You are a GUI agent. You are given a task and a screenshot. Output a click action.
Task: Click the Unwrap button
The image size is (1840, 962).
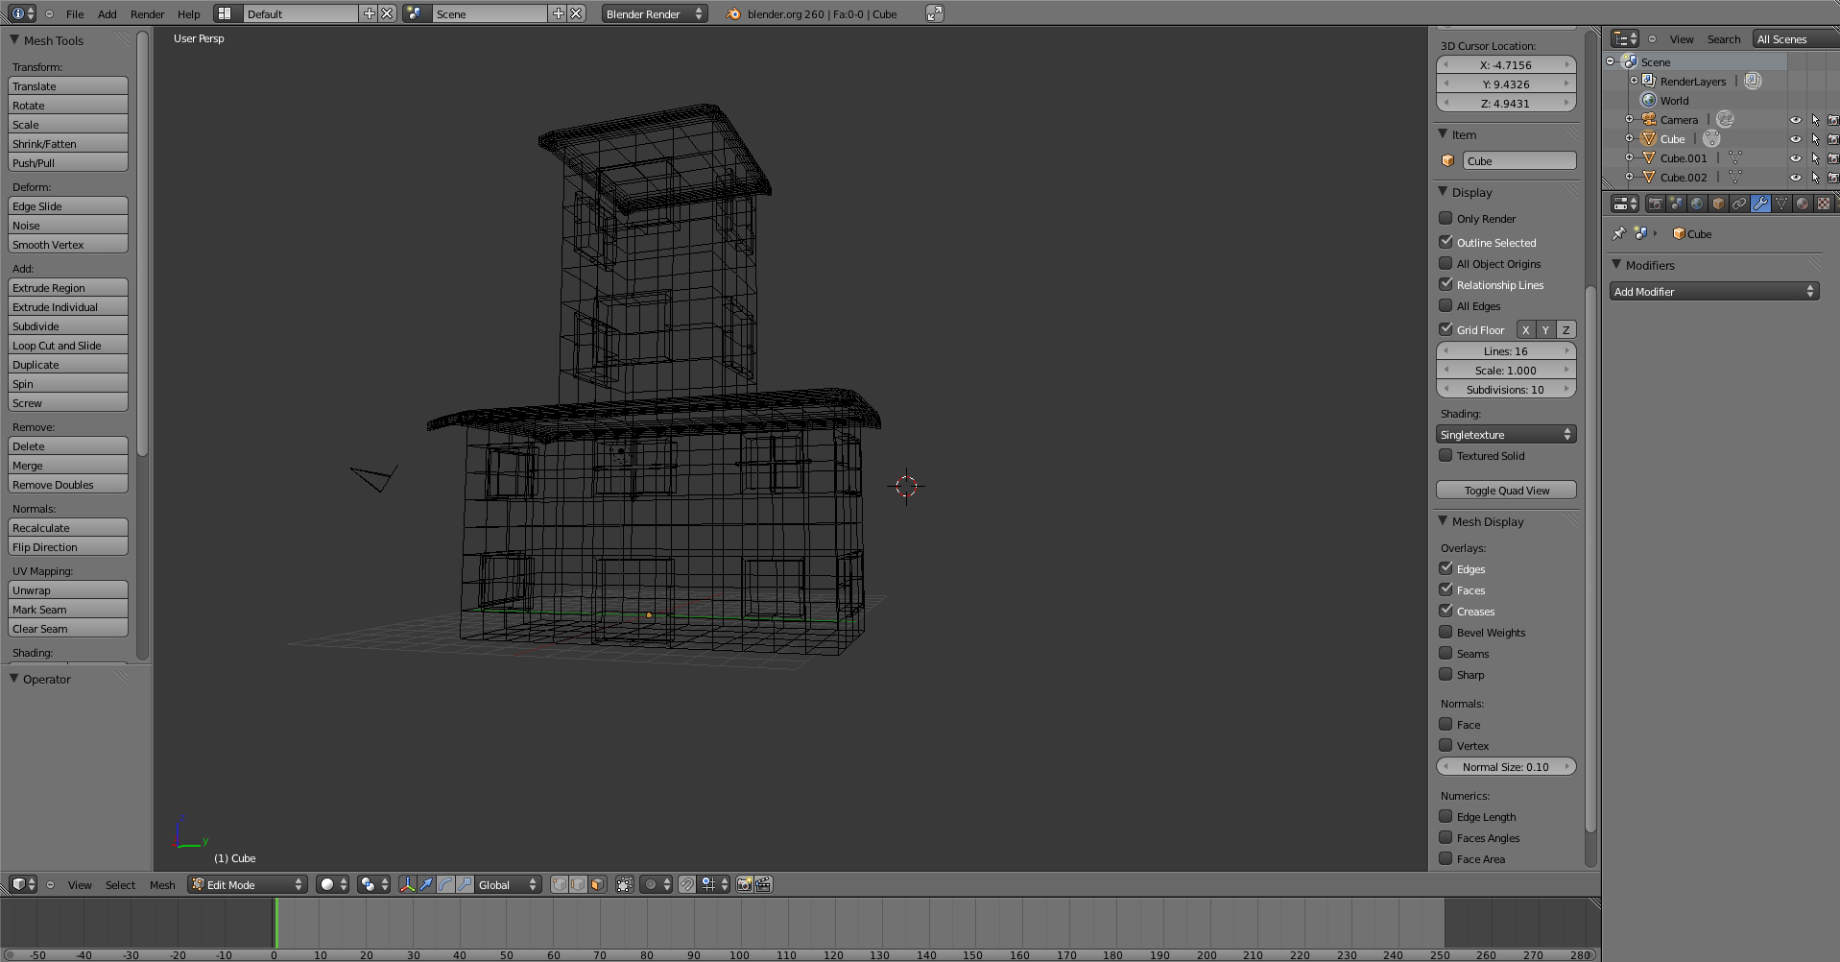68,589
